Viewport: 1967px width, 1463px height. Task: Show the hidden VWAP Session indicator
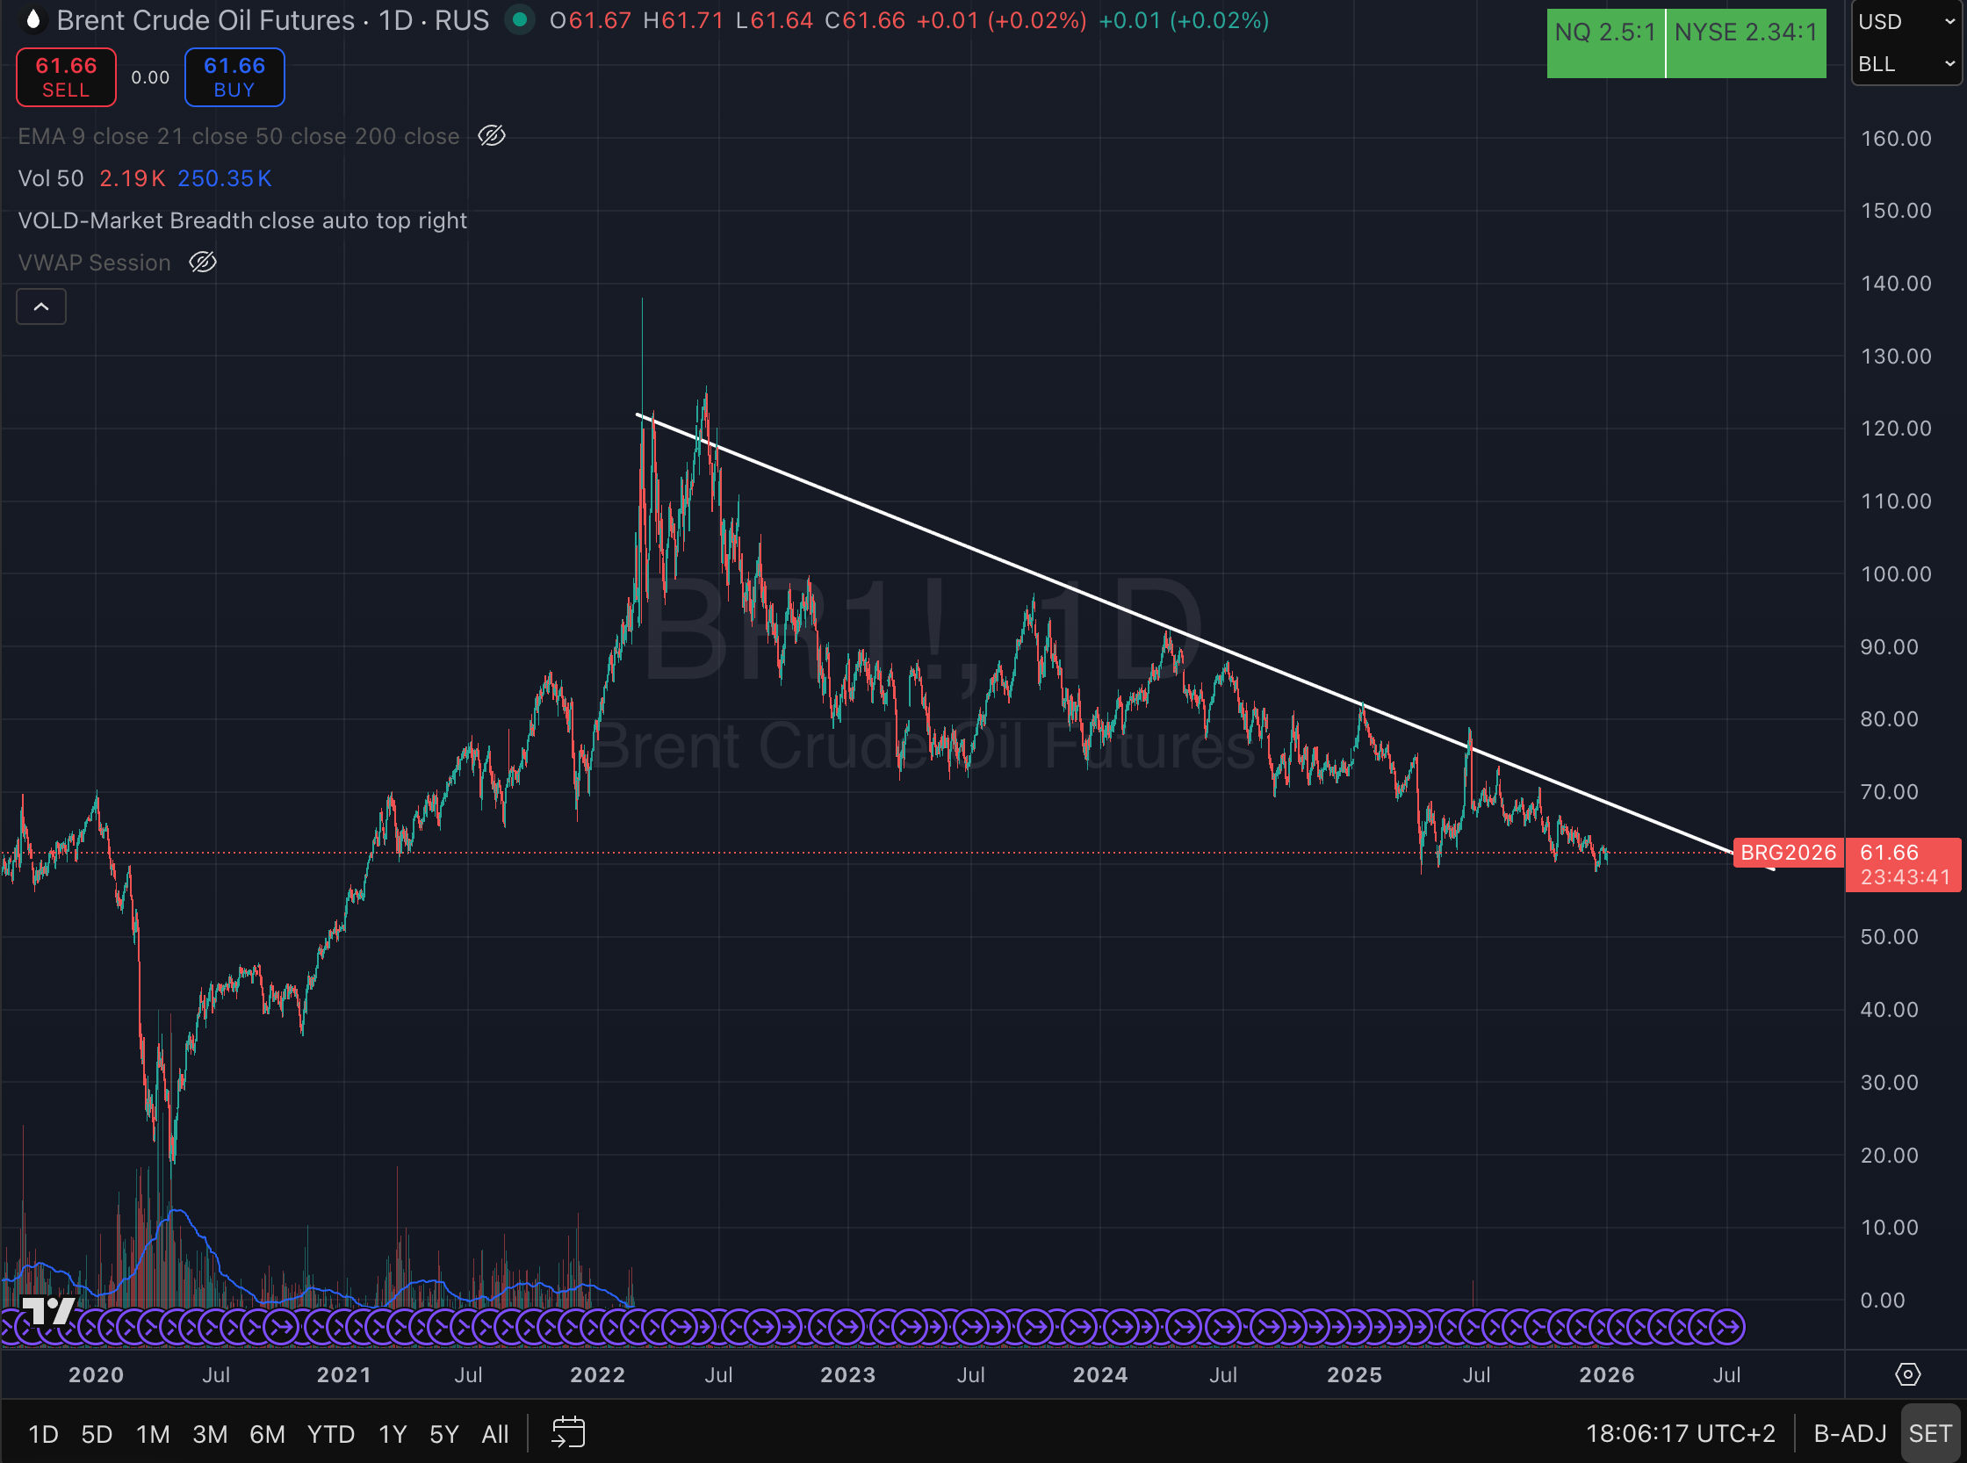(x=203, y=263)
